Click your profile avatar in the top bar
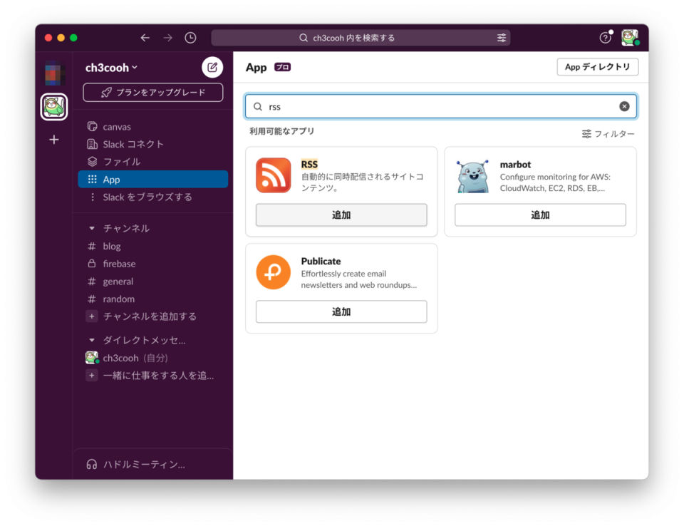This screenshot has width=684, height=526. click(x=630, y=37)
